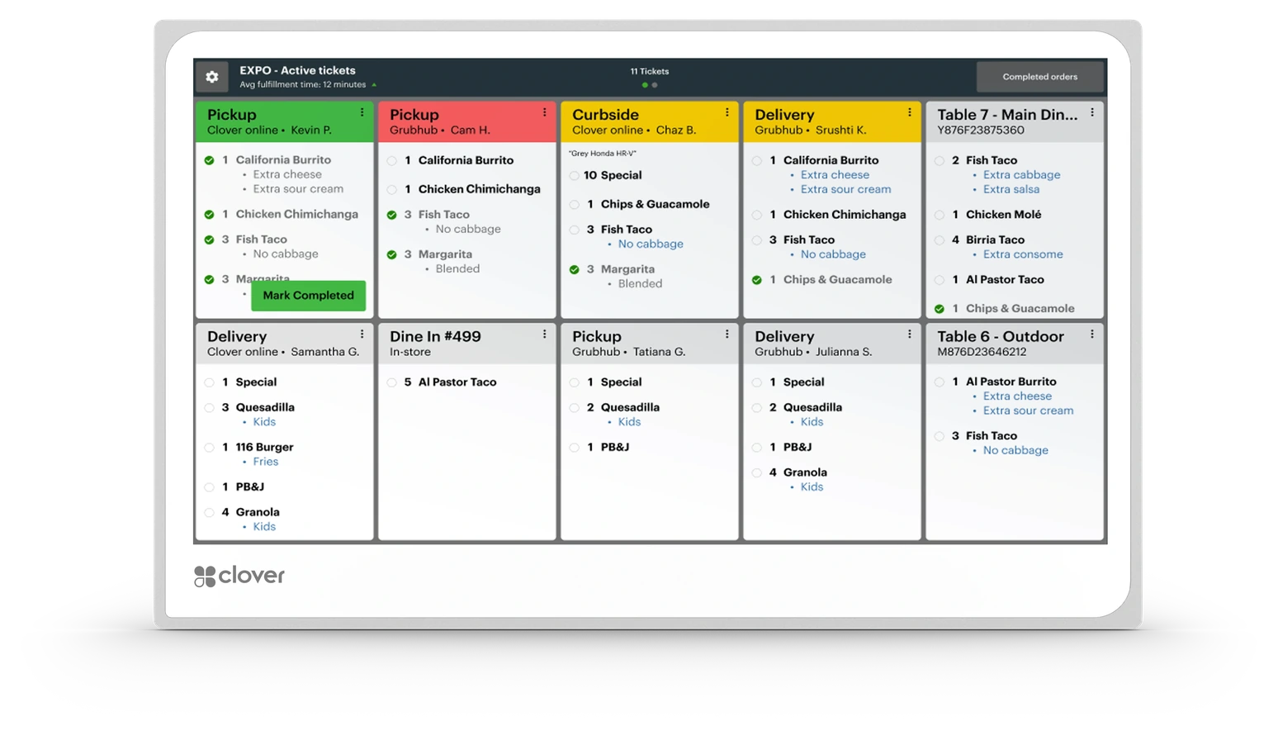
Task: Open the three-dot menu on the Srushti K. Delivery ticket
Action: point(909,112)
